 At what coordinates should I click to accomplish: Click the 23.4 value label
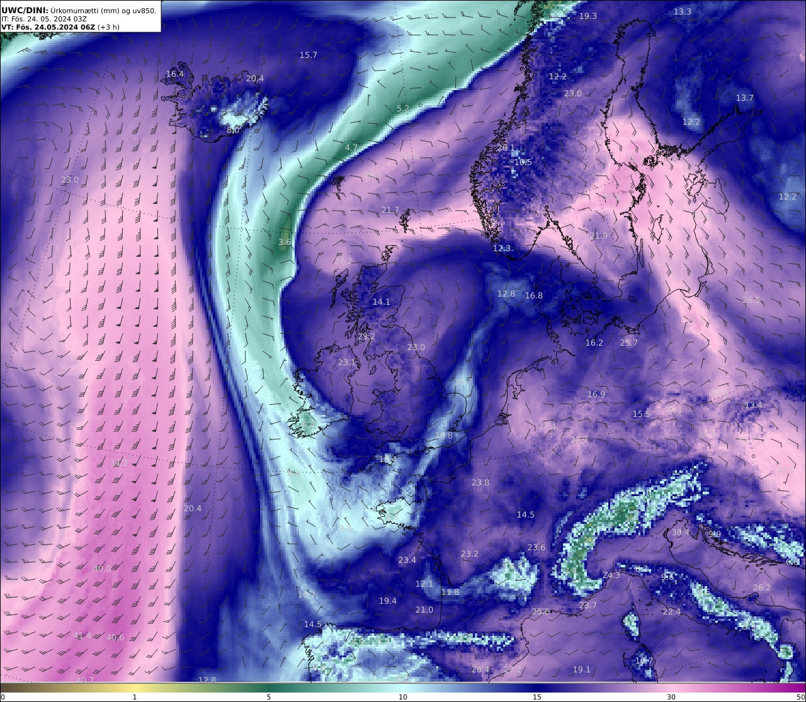[x=407, y=560]
